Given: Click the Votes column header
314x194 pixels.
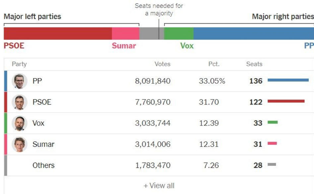Looking at the screenshot, I should [162, 64].
